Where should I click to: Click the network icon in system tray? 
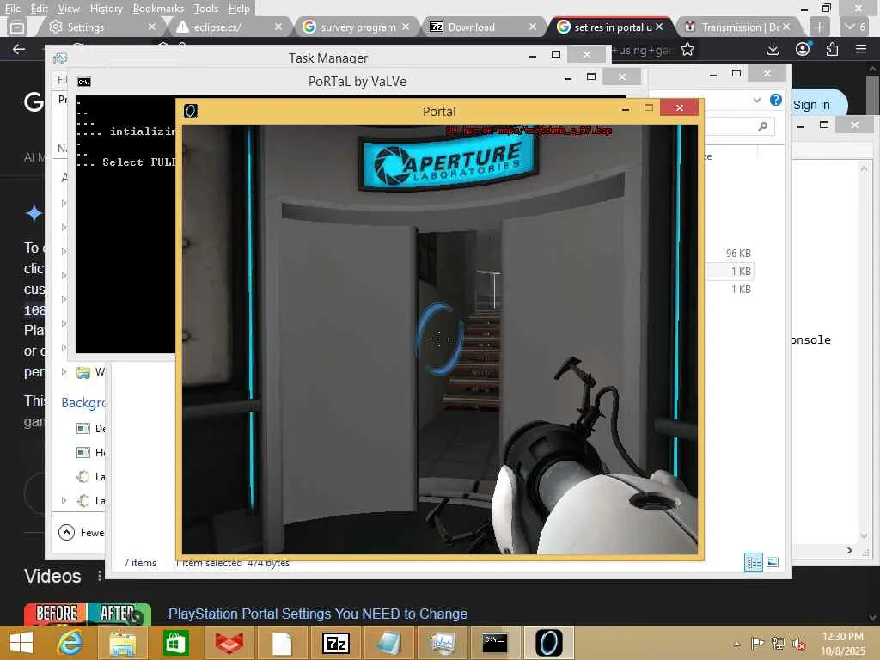click(779, 643)
